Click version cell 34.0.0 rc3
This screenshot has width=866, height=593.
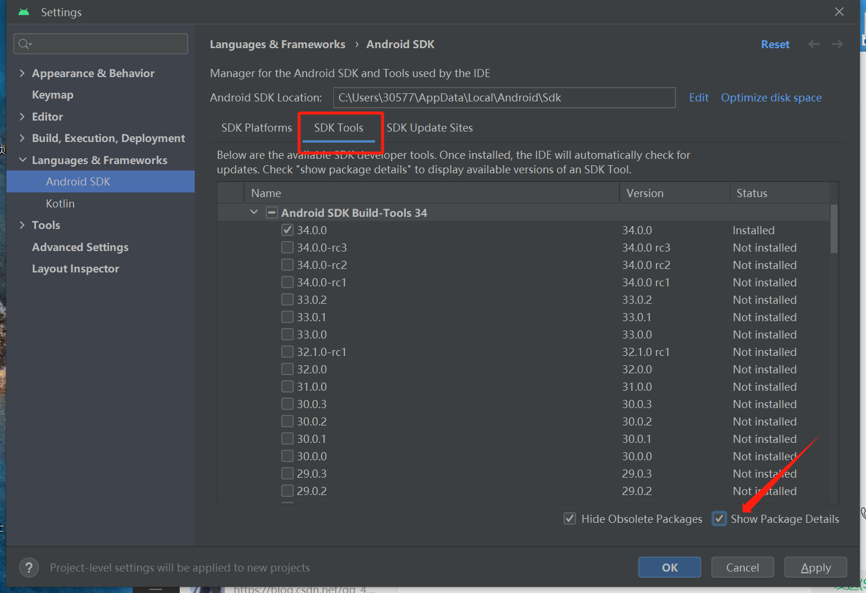[646, 248]
